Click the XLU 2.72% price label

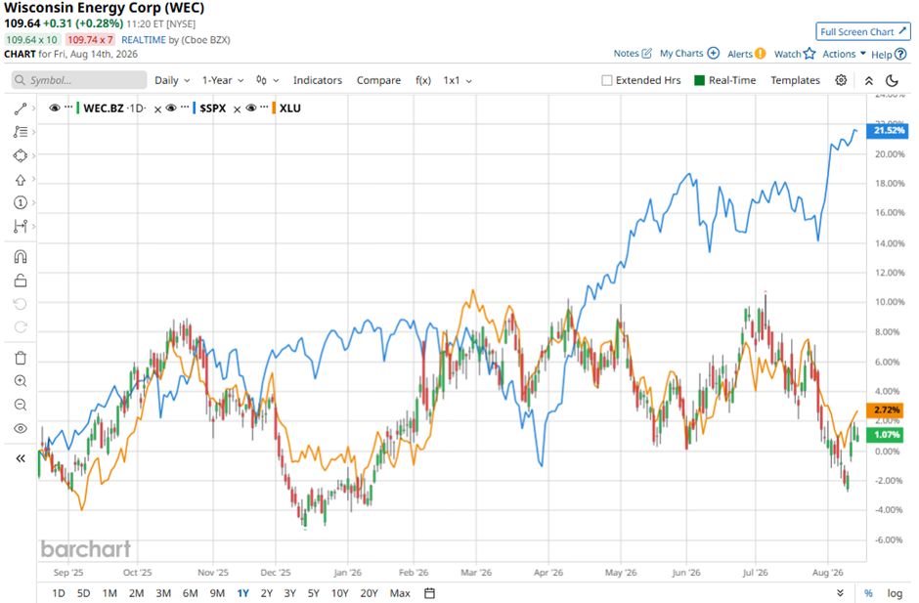point(885,409)
